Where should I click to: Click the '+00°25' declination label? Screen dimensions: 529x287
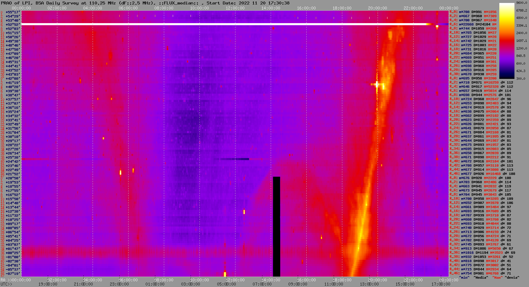(x=13, y=253)
